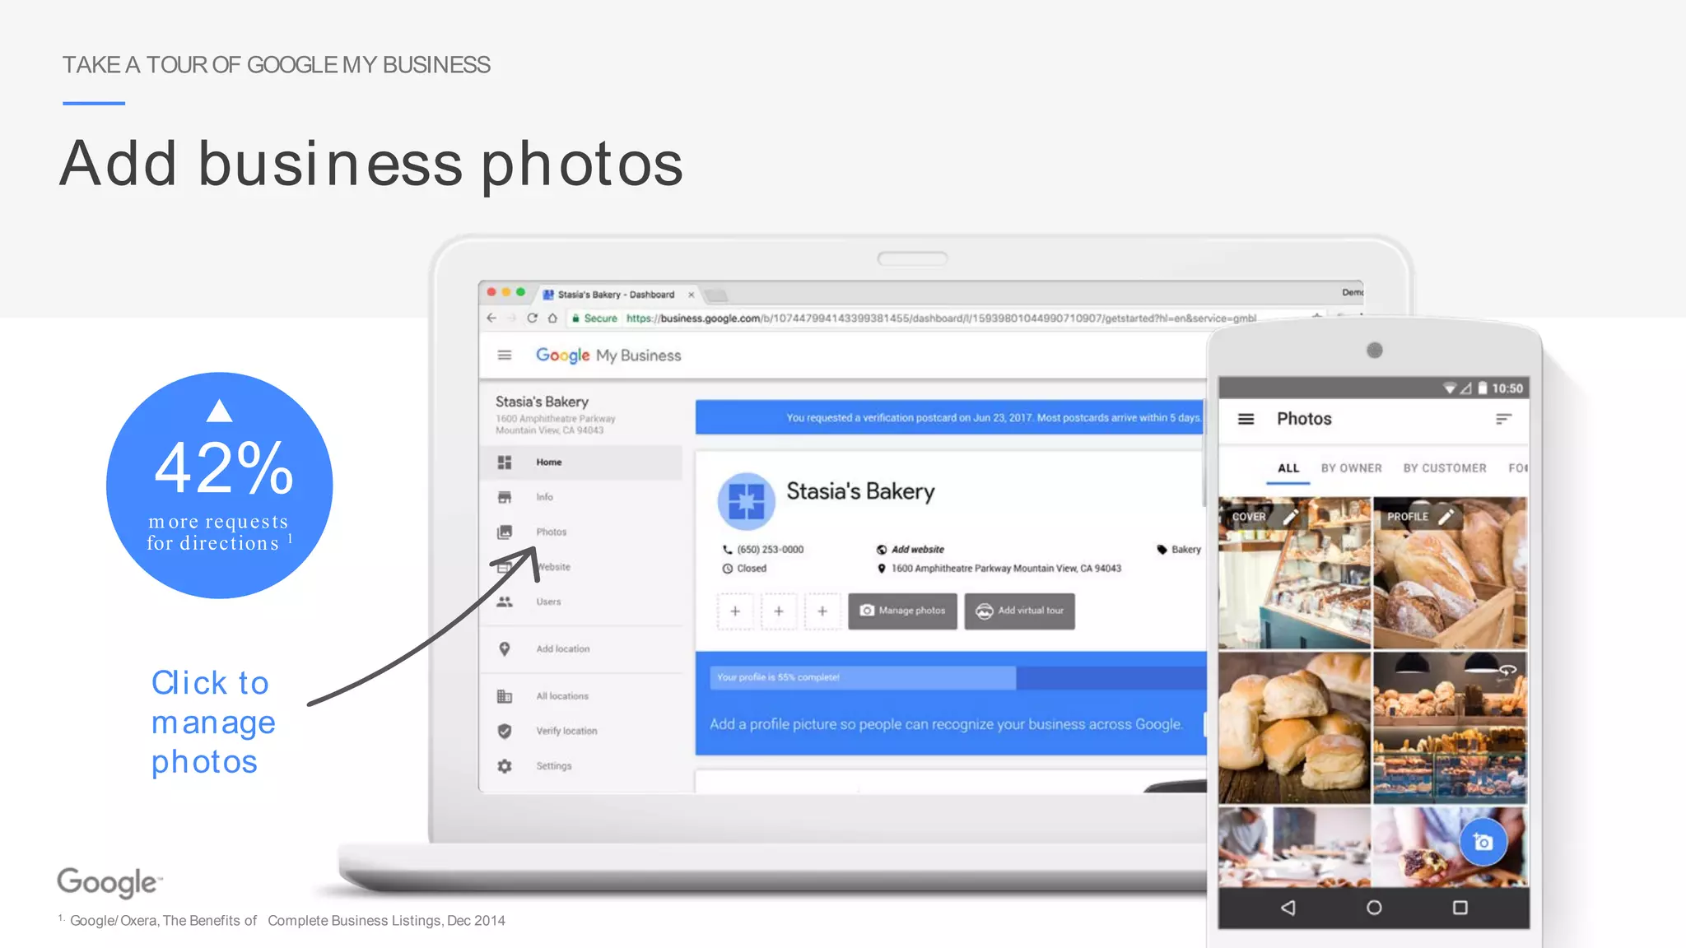Click the third add-photo plus box
Image resolution: width=1686 pixels, height=948 pixels.
coord(822,611)
